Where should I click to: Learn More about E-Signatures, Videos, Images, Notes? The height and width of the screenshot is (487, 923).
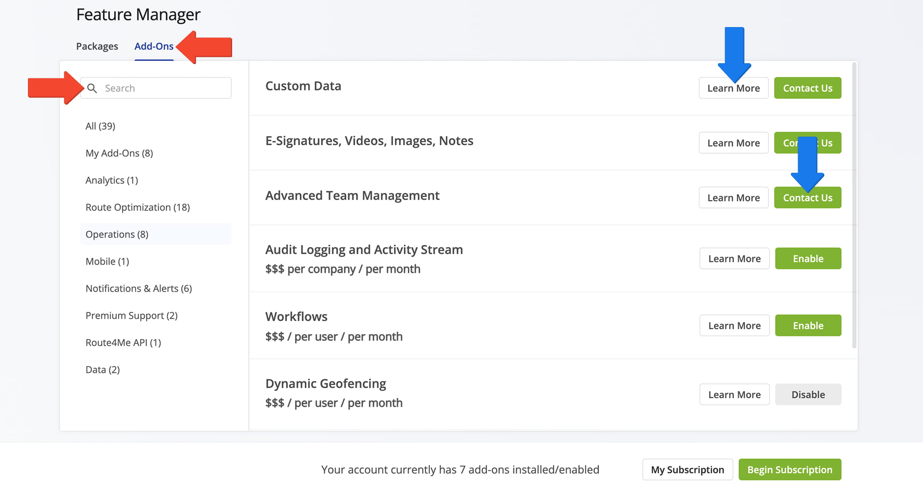733,143
